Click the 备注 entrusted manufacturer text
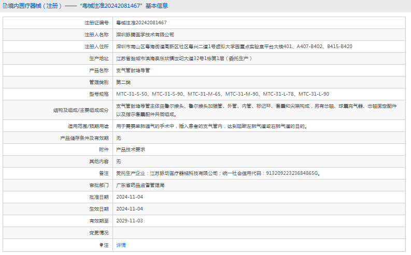The width and height of the screenshot is (411, 255). (218, 173)
